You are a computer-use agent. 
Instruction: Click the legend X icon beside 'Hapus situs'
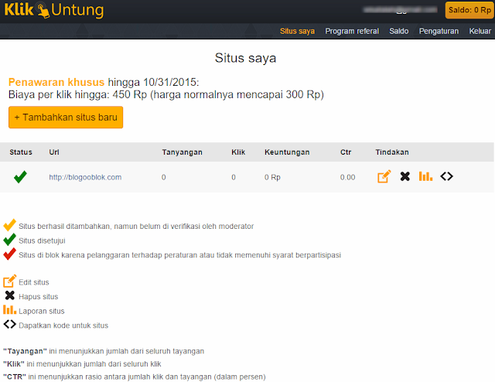[x=10, y=295]
